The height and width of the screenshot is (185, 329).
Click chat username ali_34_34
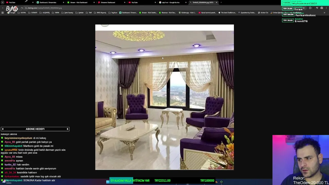point(10,172)
